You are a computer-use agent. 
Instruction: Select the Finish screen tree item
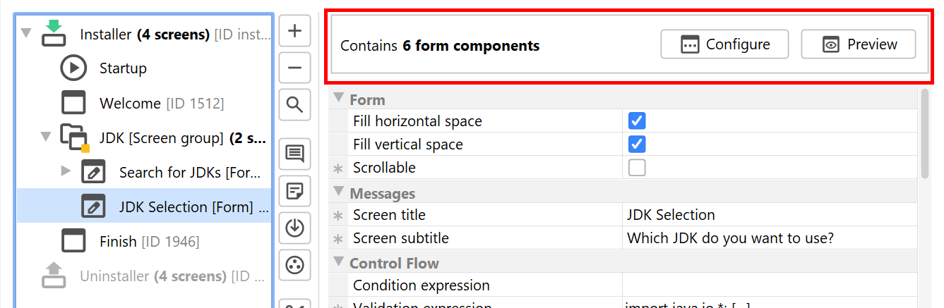[x=116, y=242]
